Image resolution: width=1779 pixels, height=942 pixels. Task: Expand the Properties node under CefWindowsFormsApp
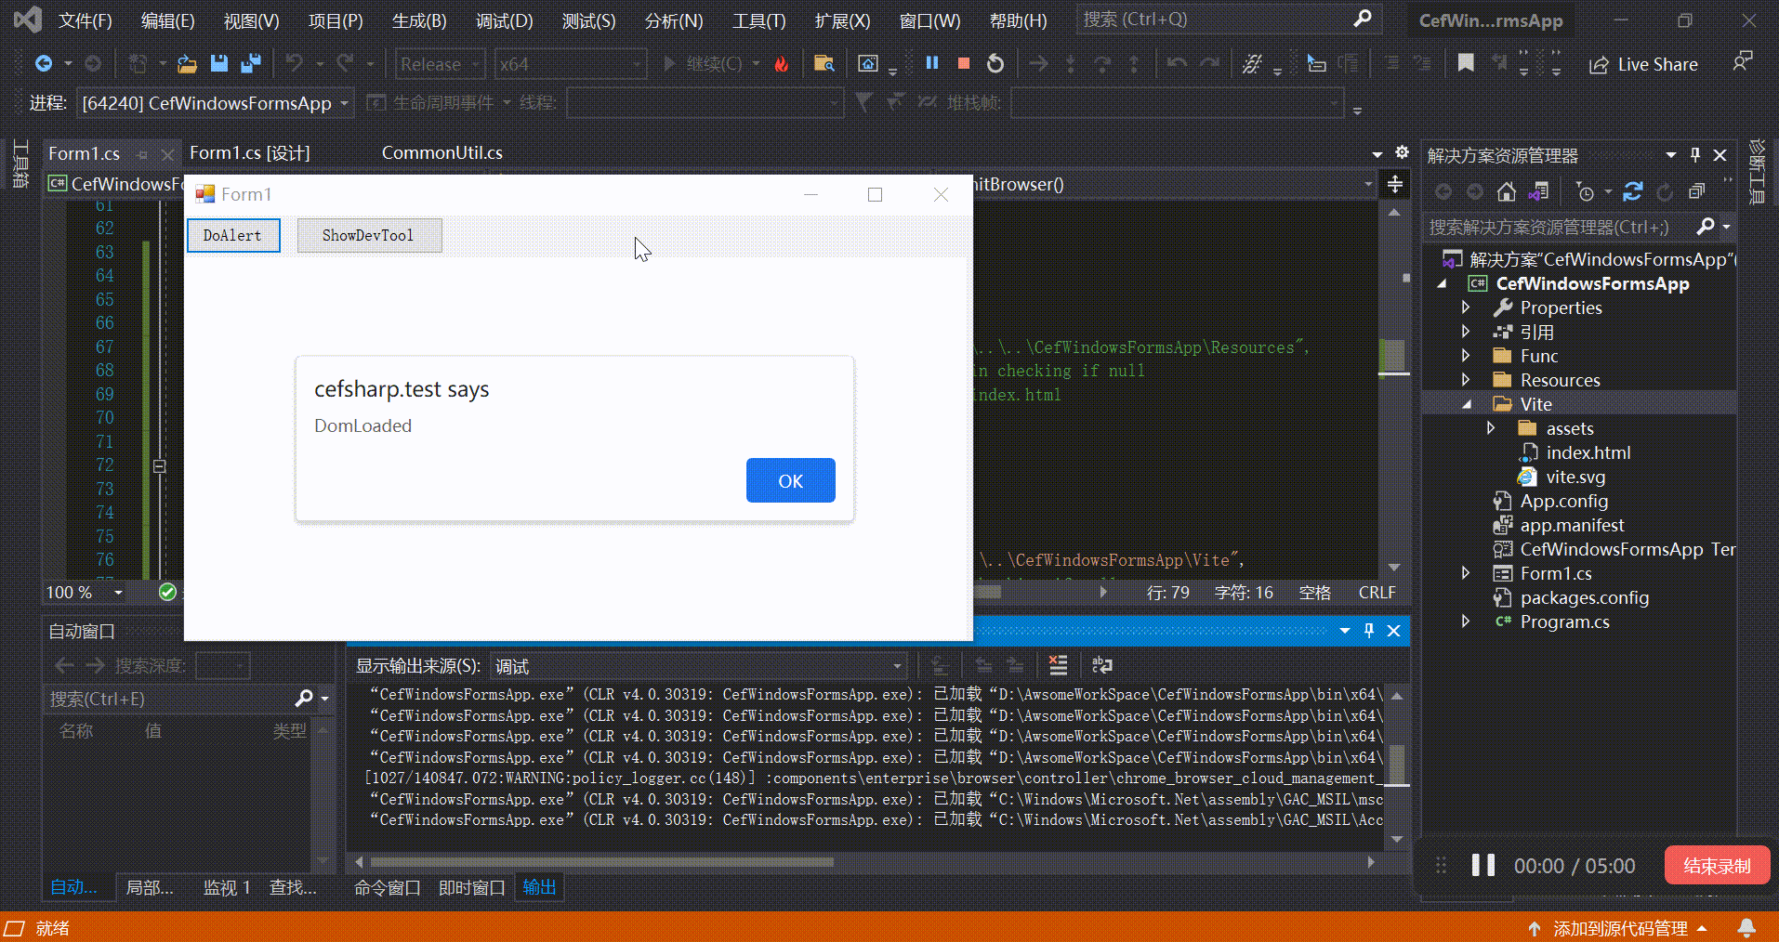(1466, 307)
